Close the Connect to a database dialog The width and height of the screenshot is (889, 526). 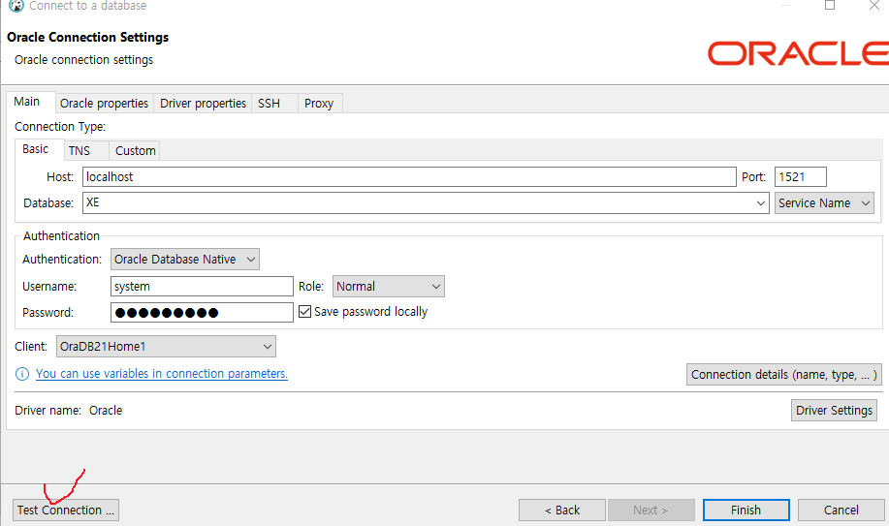(874, 5)
